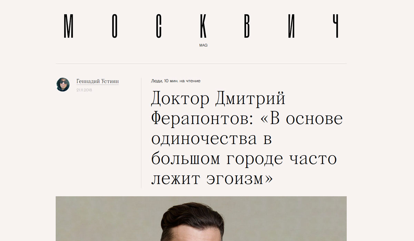Click the author avatar photo
The image size is (414, 241).
(63, 84)
